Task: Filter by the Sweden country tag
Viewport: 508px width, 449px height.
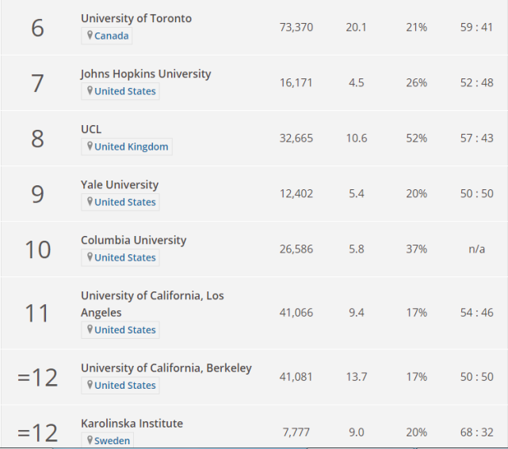Action: click(x=112, y=440)
